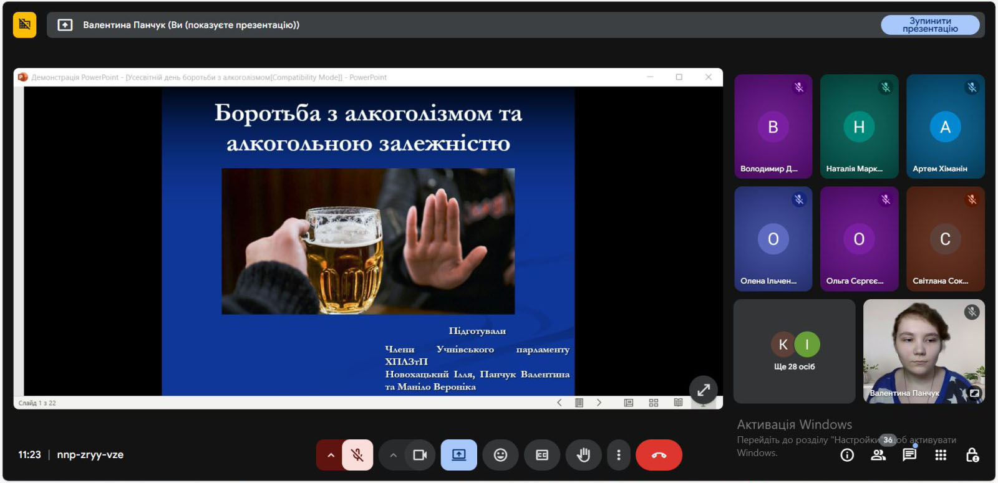Expand video settings chevron next to camera
The image size is (998, 483).
click(393, 455)
